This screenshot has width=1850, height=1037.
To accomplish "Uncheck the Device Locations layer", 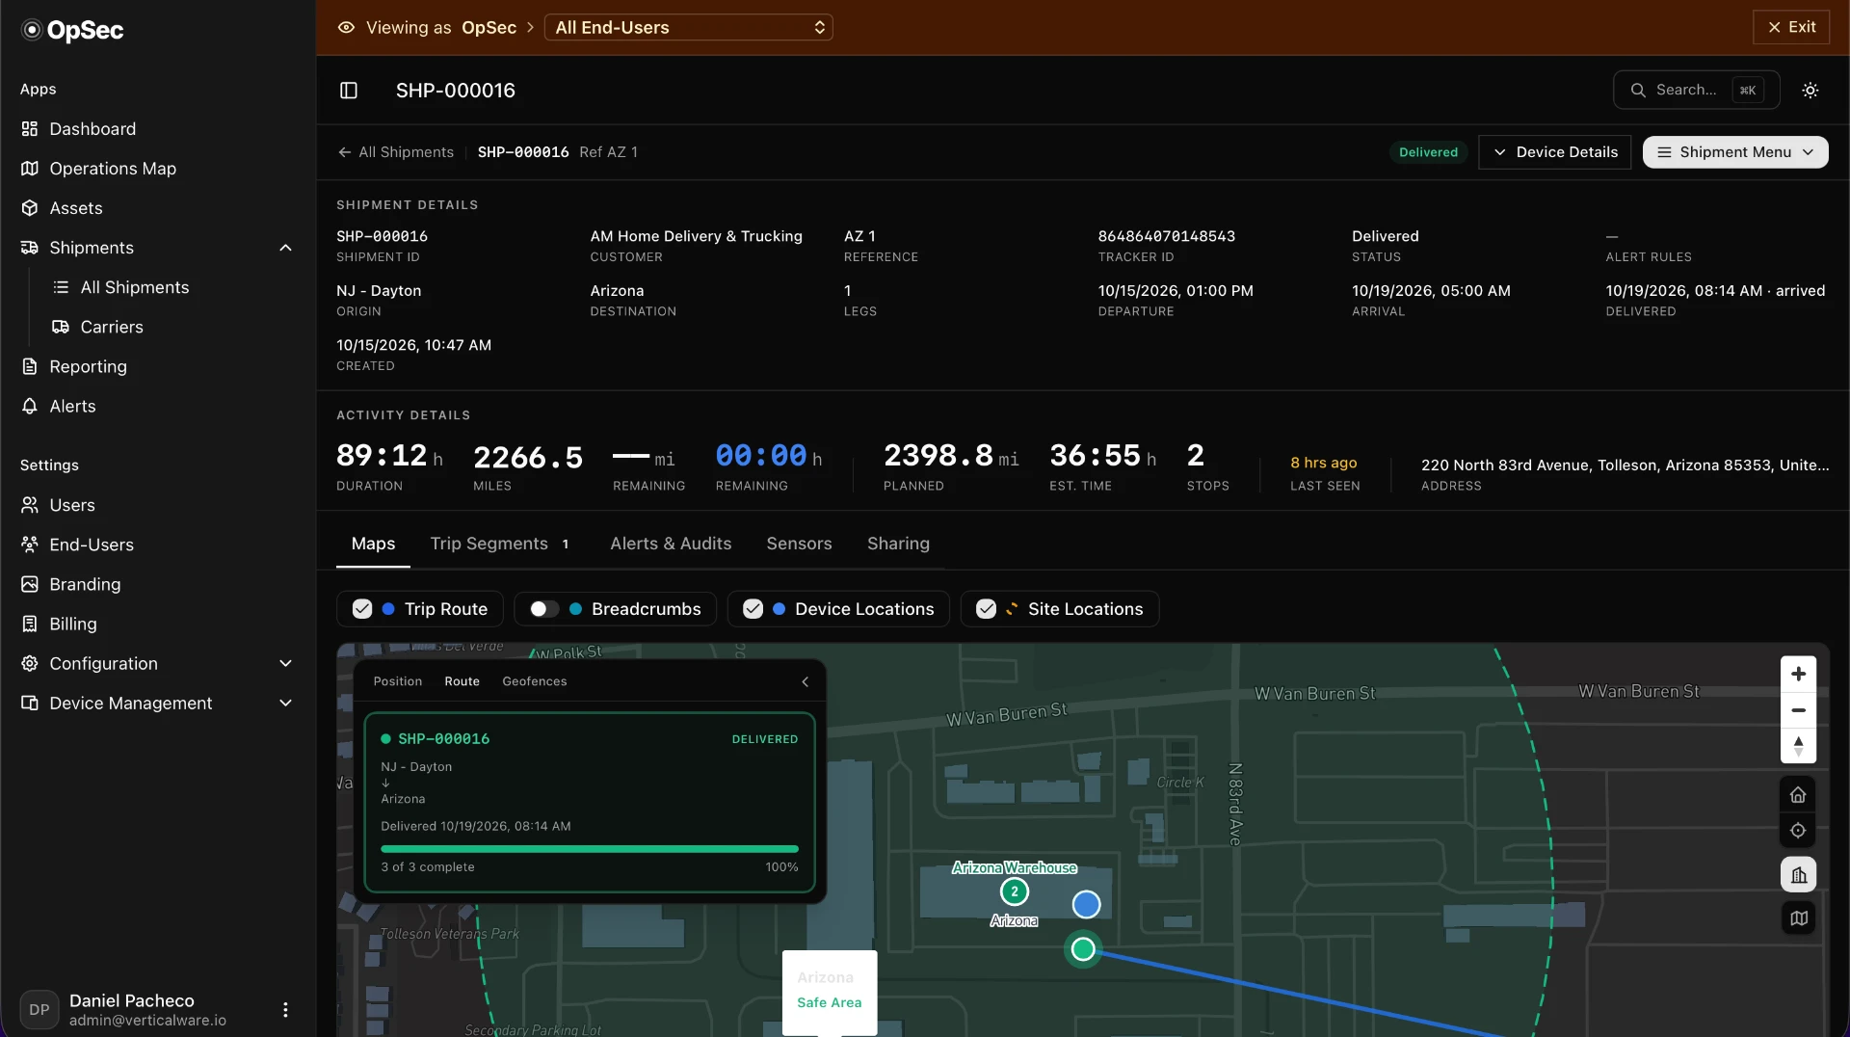I will pos(753,609).
